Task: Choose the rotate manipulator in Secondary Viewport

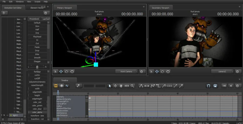Action: coord(163,71)
